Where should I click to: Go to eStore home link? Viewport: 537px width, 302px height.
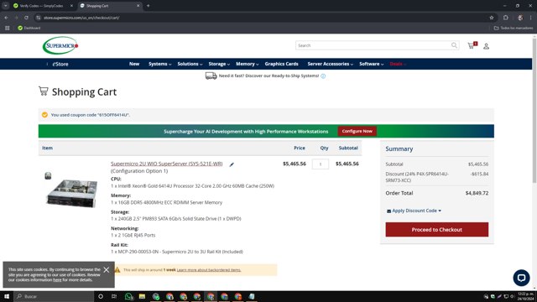(60, 64)
